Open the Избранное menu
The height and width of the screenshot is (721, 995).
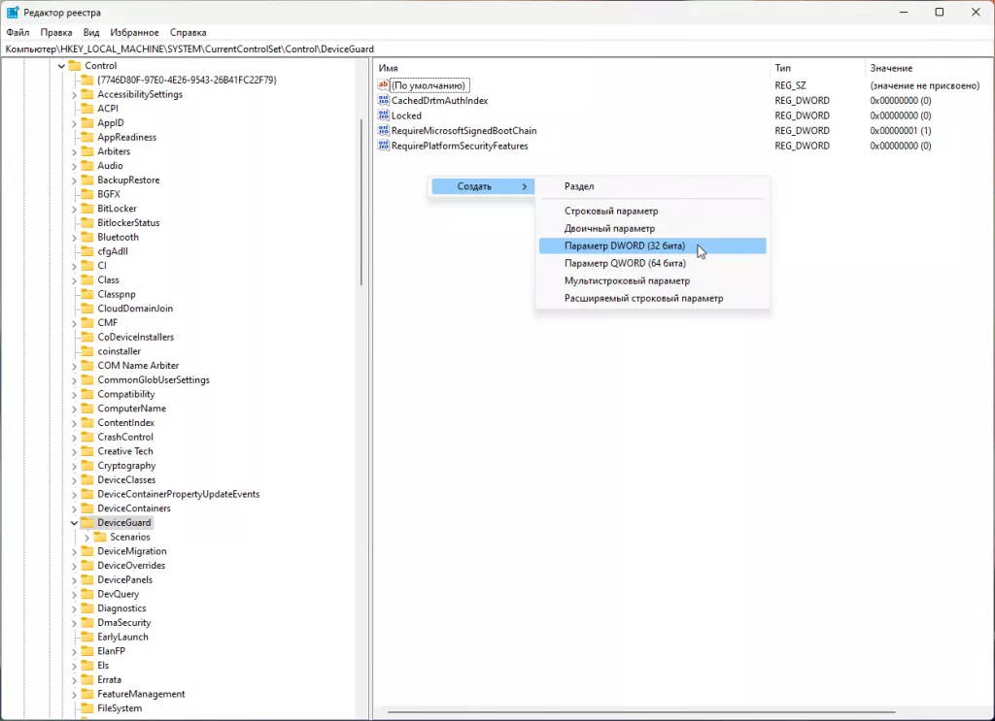134,32
